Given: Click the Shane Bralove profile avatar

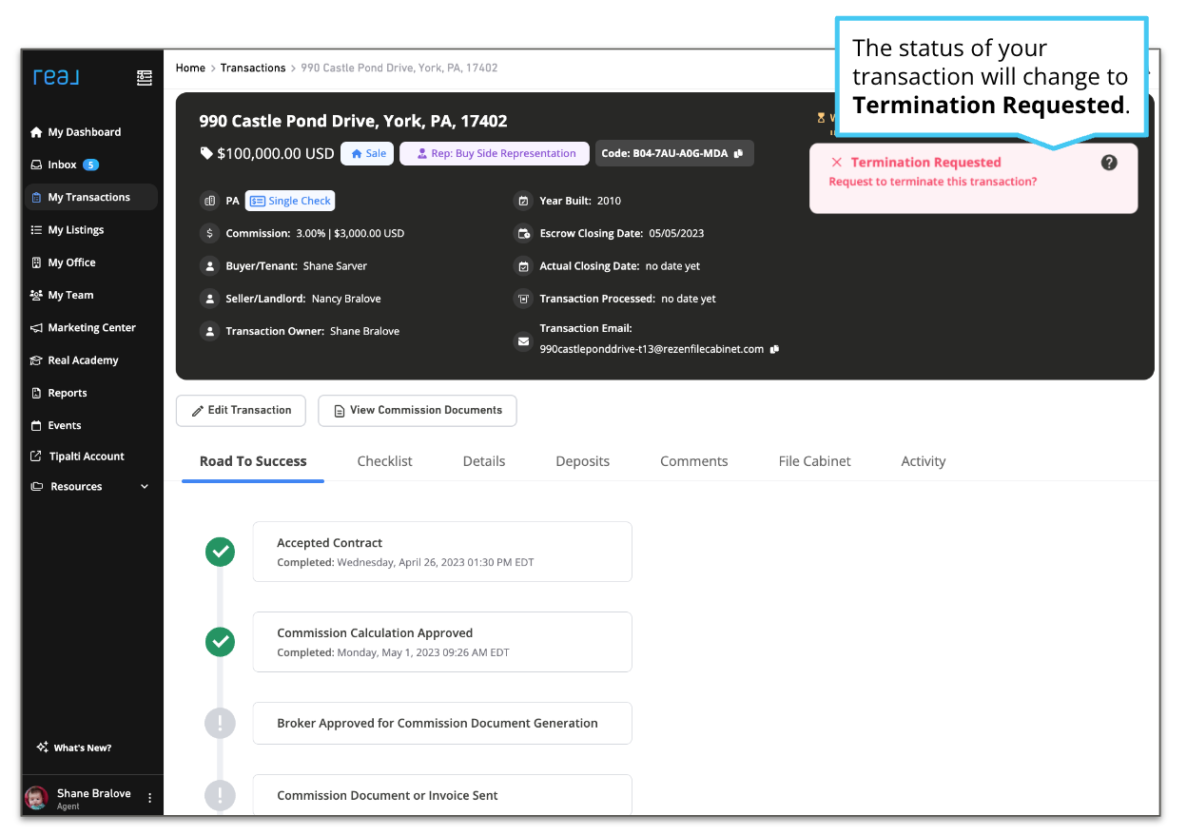Looking at the screenshot, I should [x=37, y=799].
